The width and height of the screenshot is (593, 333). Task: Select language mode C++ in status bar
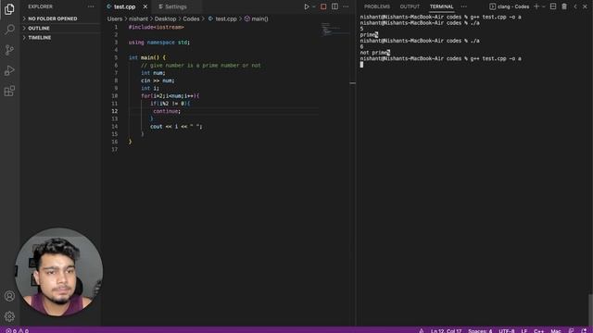[538, 330]
